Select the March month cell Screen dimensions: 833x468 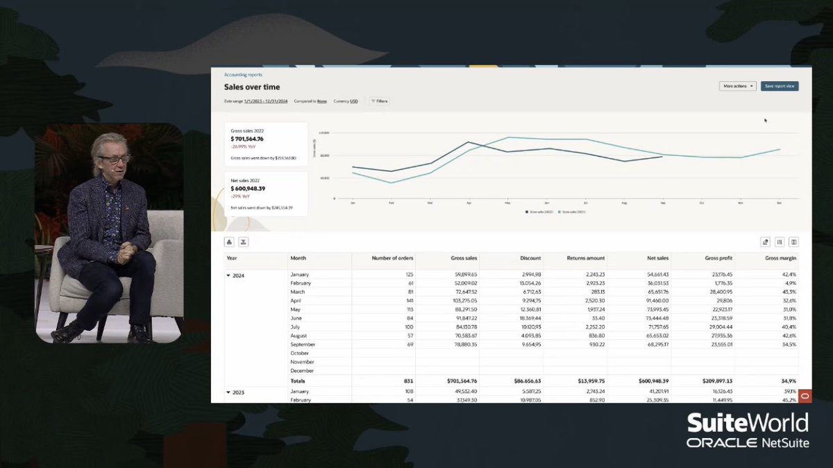[297, 292]
